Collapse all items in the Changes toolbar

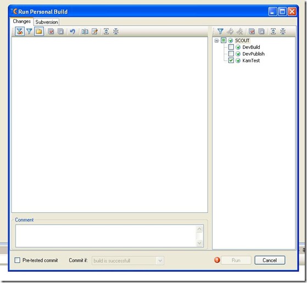point(116,31)
